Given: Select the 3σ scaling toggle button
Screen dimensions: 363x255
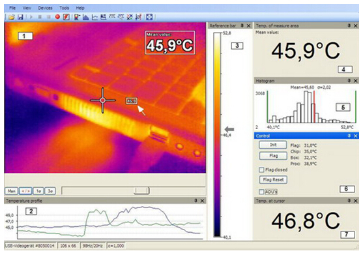Looking at the screenshot, I should click(x=50, y=191).
